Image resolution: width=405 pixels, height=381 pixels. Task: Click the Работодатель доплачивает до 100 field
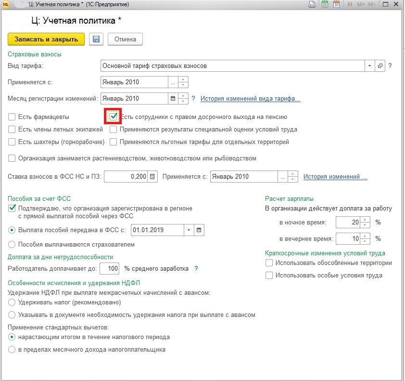(x=110, y=268)
